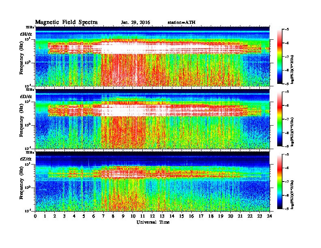Select the dH/dt panel label
321x248 pixels.
coord(26,34)
